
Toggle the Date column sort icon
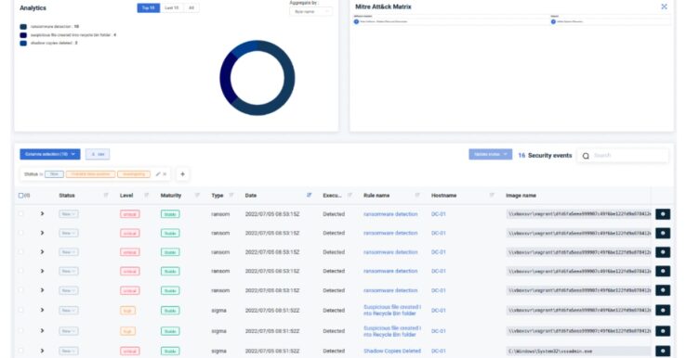coord(310,195)
